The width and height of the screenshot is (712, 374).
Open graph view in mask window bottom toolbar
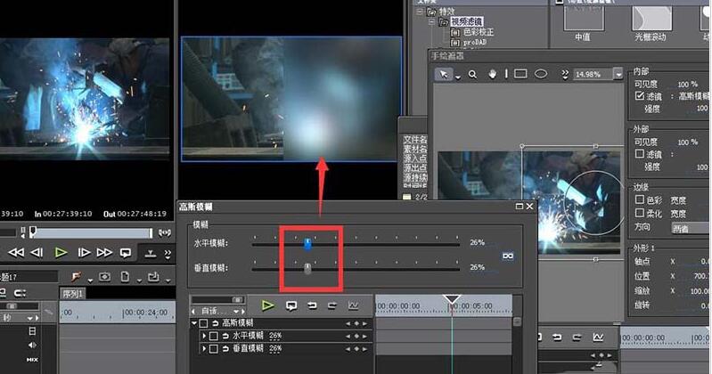(598, 337)
